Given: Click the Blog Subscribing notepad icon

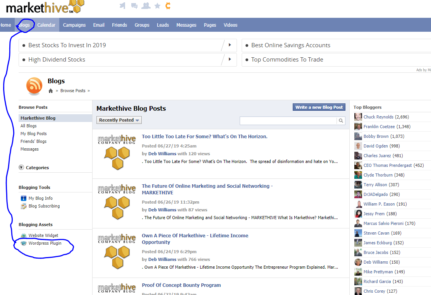Looking at the screenshot, I should (x=24, y=206).
